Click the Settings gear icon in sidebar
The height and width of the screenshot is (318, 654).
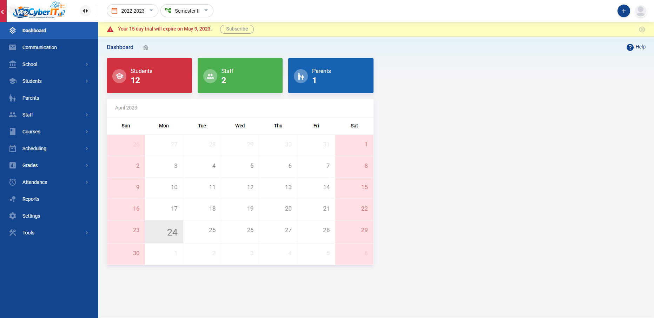[13, 216]
